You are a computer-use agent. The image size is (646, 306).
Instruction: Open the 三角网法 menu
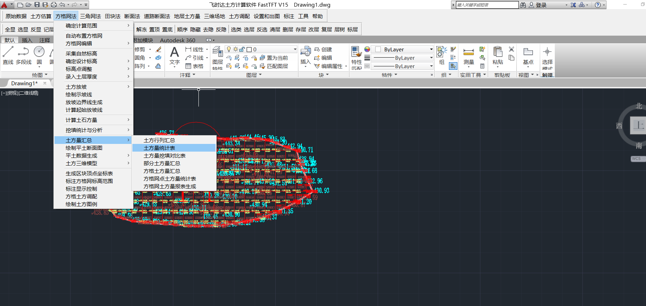point(90,16)
